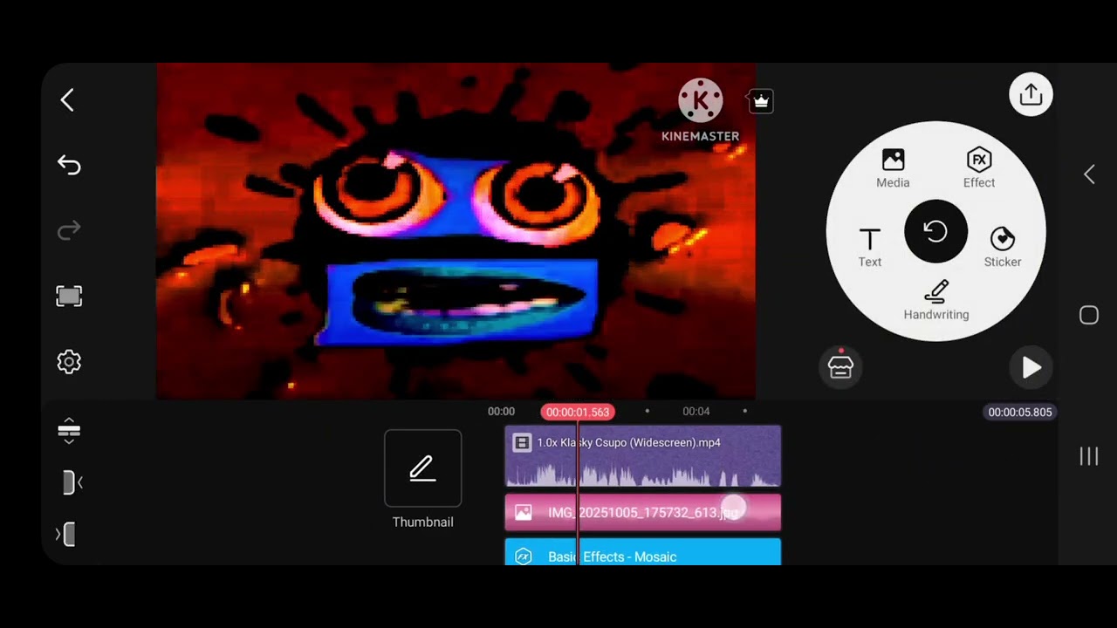Add Media layer from wheel
This screenshot has height=628, width=1117.
pyautogui.click(x=893, y=168)
